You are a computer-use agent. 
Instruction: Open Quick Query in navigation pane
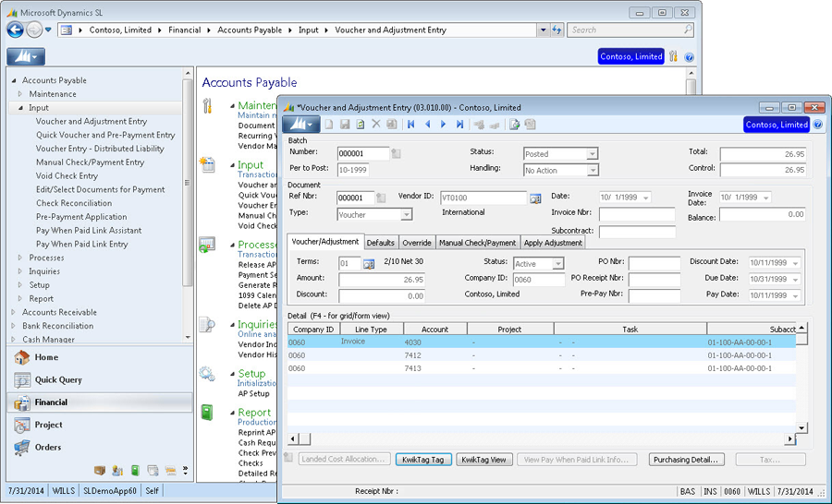100,379
